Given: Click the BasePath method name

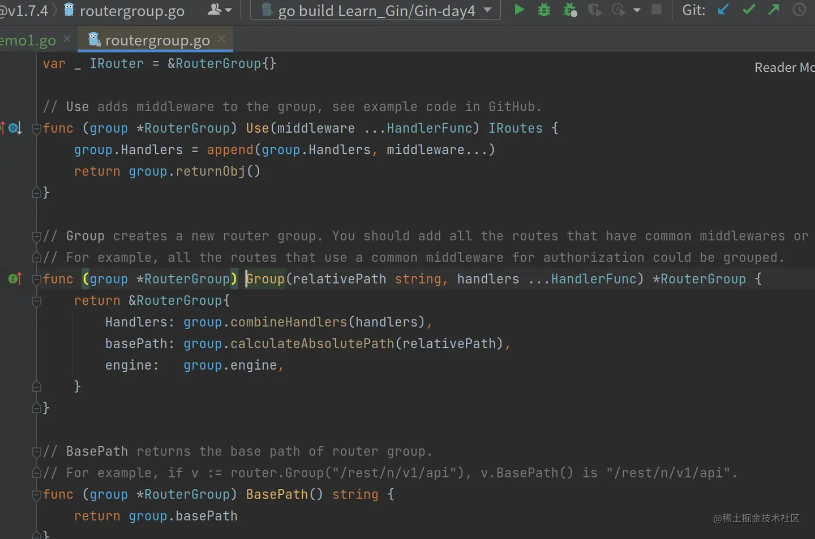Looking at the screenshot, I should click(x=277, y=494).
